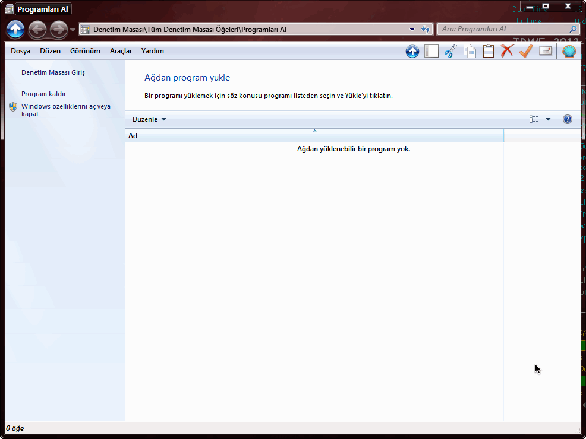Go back with the Back arrow button
Screen dimensions: 586x439
click(37, 29)
